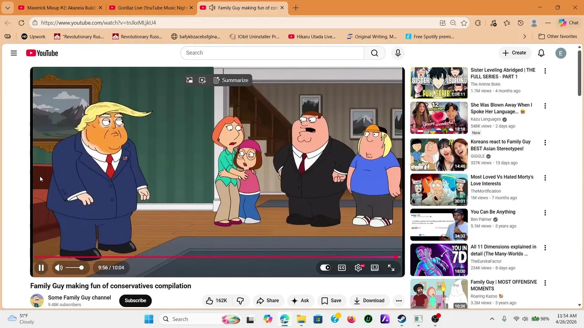The height and width of the screenshot is (328, 584).
Task: Open options for Sister Leveling Abridged video
Action: point(545,71)
